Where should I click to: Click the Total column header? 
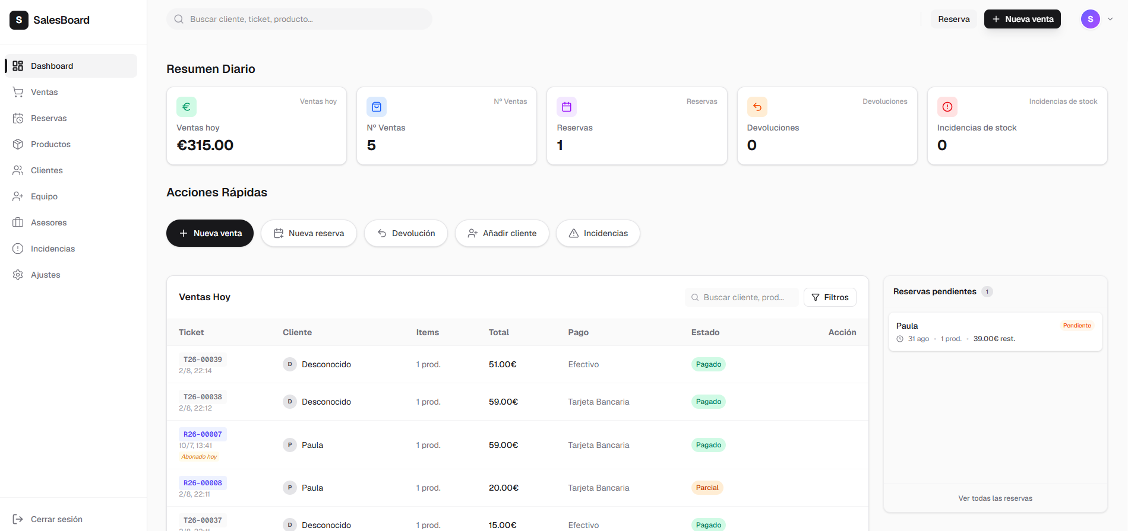pyautogui.click(x=499, y=332)
